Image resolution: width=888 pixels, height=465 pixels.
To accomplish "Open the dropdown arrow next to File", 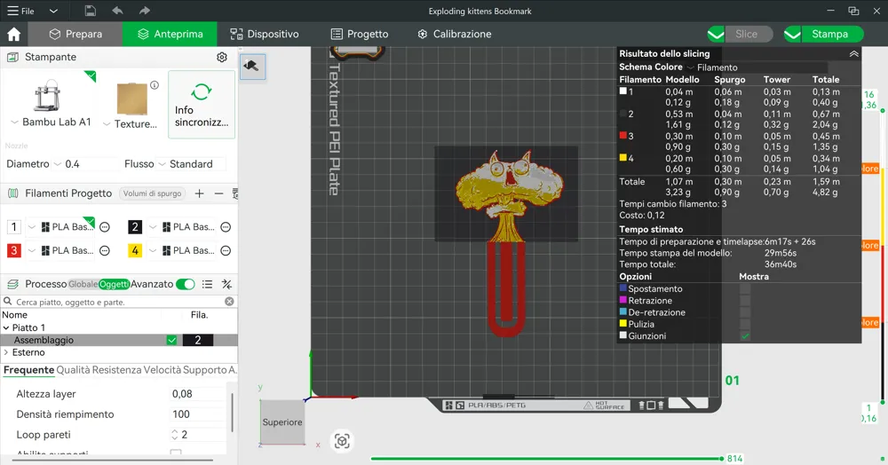I will 53,12.
